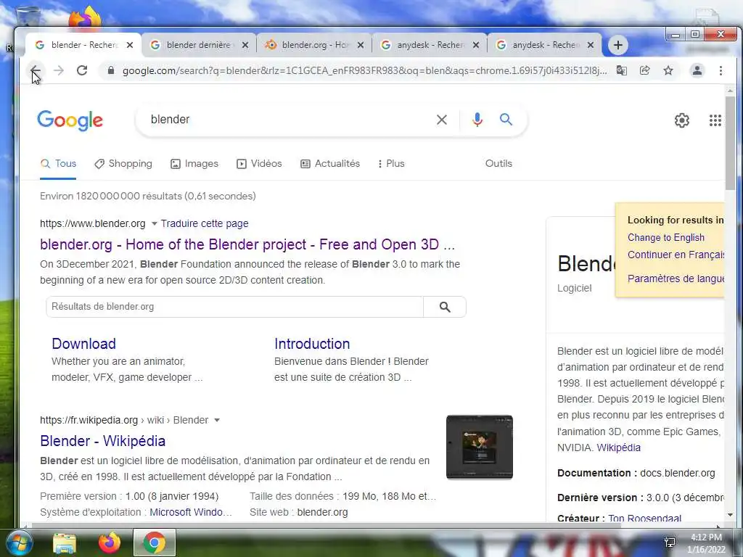Close the first 'blender - Recherche' tab
This screenshot has width=743, height=557.
pos(130,45)
